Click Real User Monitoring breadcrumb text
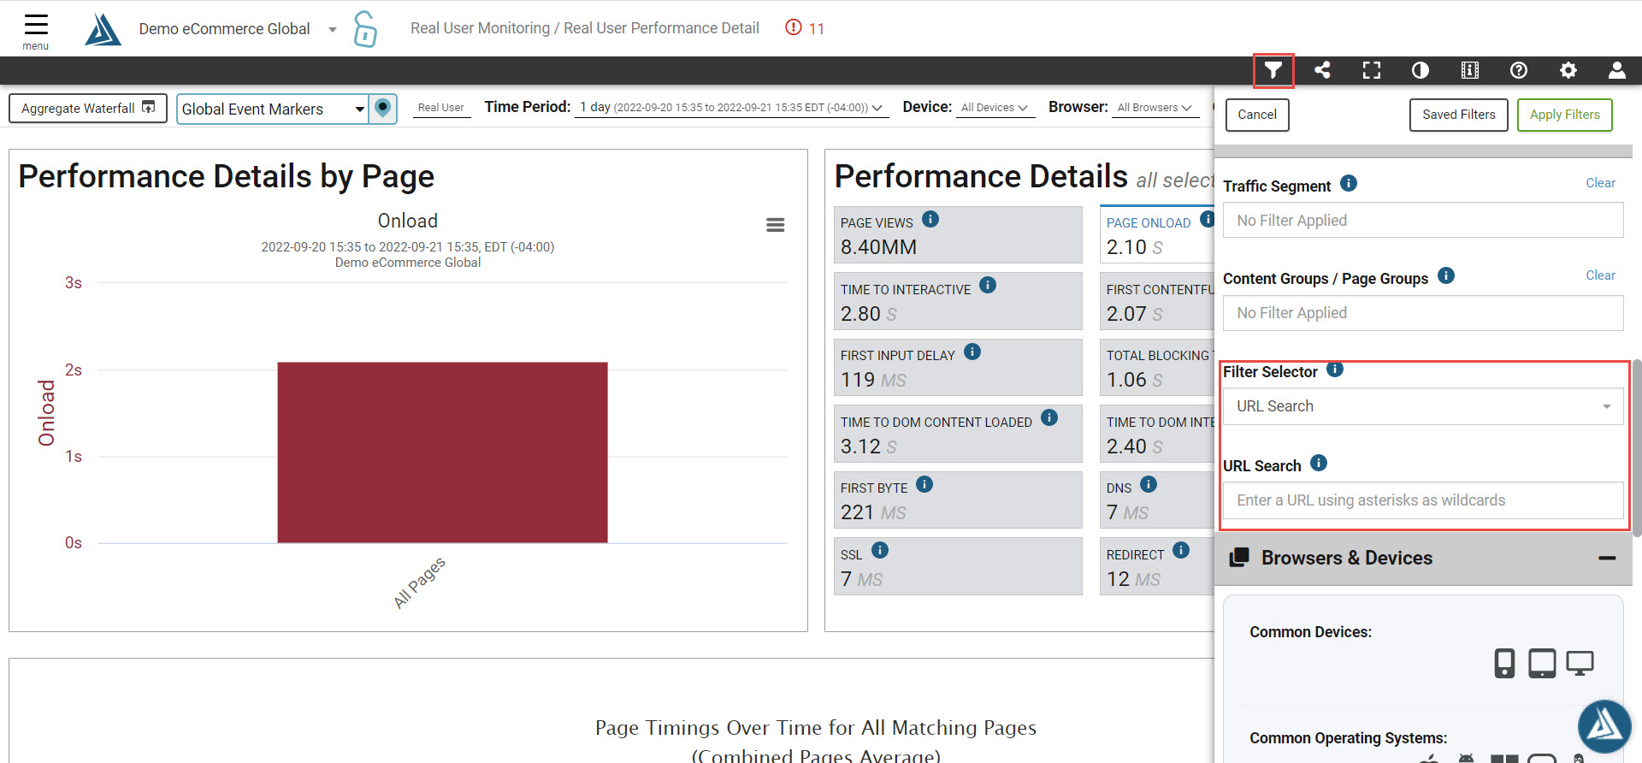Screen dimensions: 1642x763 480,28
